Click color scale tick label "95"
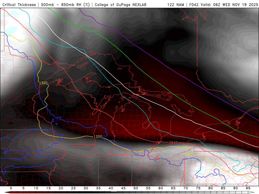The width and height of the screenshot is (259, 194). tap(248, 188)
